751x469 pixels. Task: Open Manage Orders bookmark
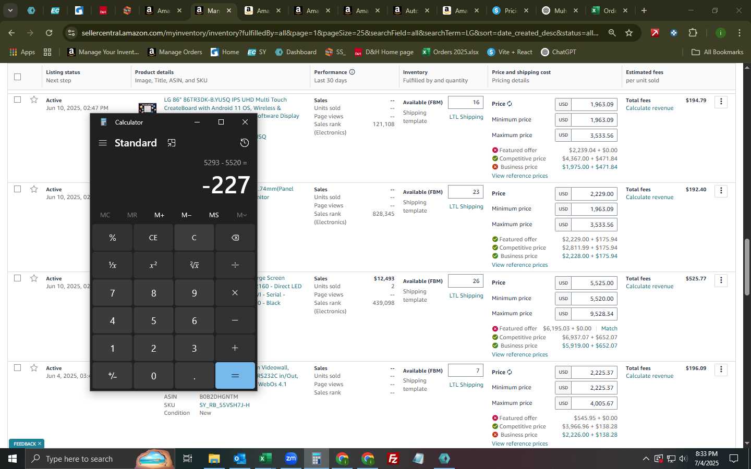click(x=175, y=52)
